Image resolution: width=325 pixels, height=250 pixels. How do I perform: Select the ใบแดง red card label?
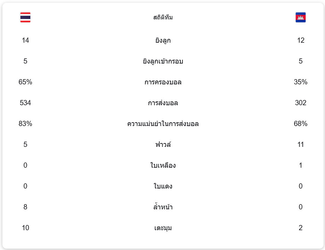point(163,186)
